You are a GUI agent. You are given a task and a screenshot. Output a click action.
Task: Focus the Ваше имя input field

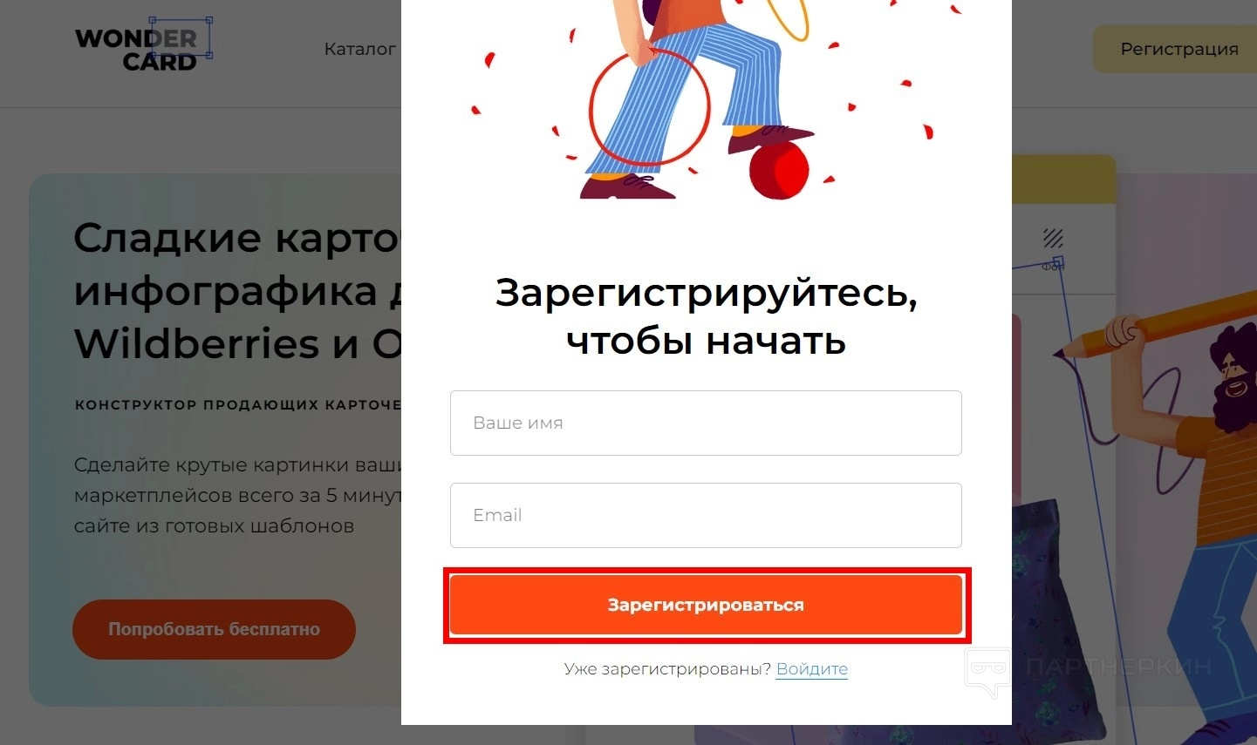(706, 423)
